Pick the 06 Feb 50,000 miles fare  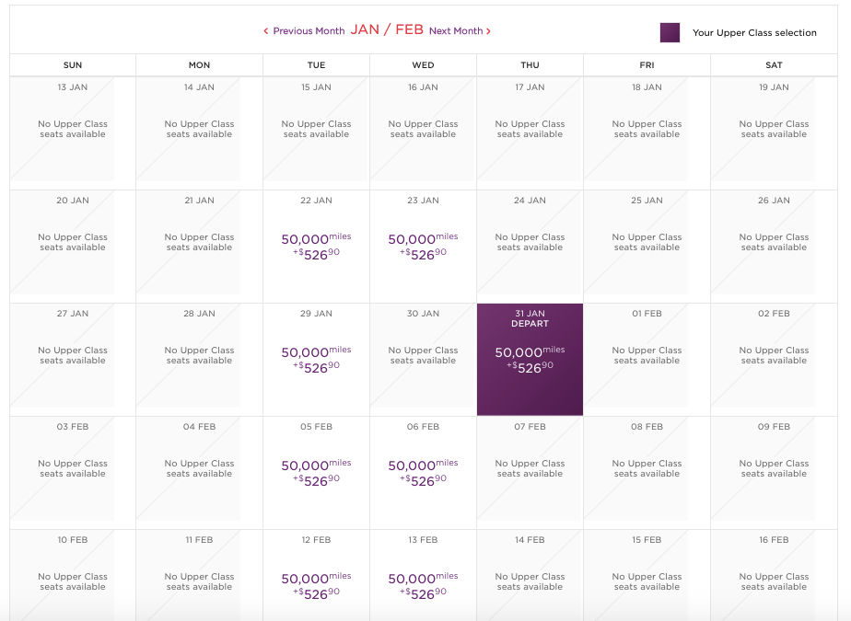pos(424,473)
